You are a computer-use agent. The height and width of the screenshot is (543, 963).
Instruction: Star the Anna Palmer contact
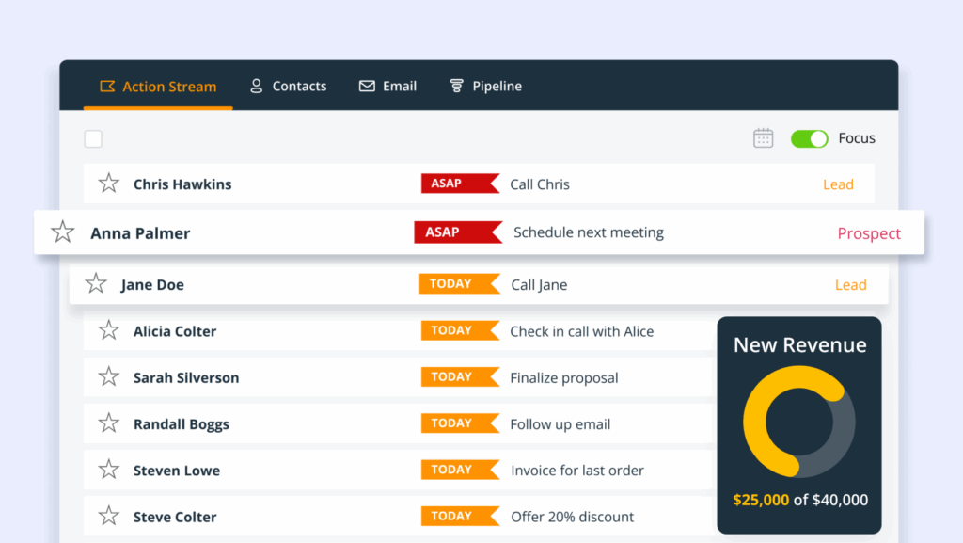coord(63,232)
